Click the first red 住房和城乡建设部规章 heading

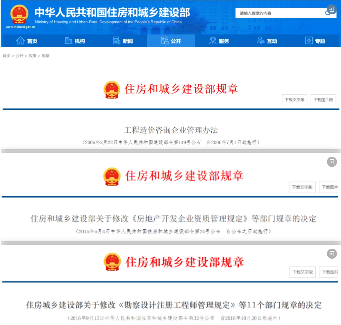point(181,89)
